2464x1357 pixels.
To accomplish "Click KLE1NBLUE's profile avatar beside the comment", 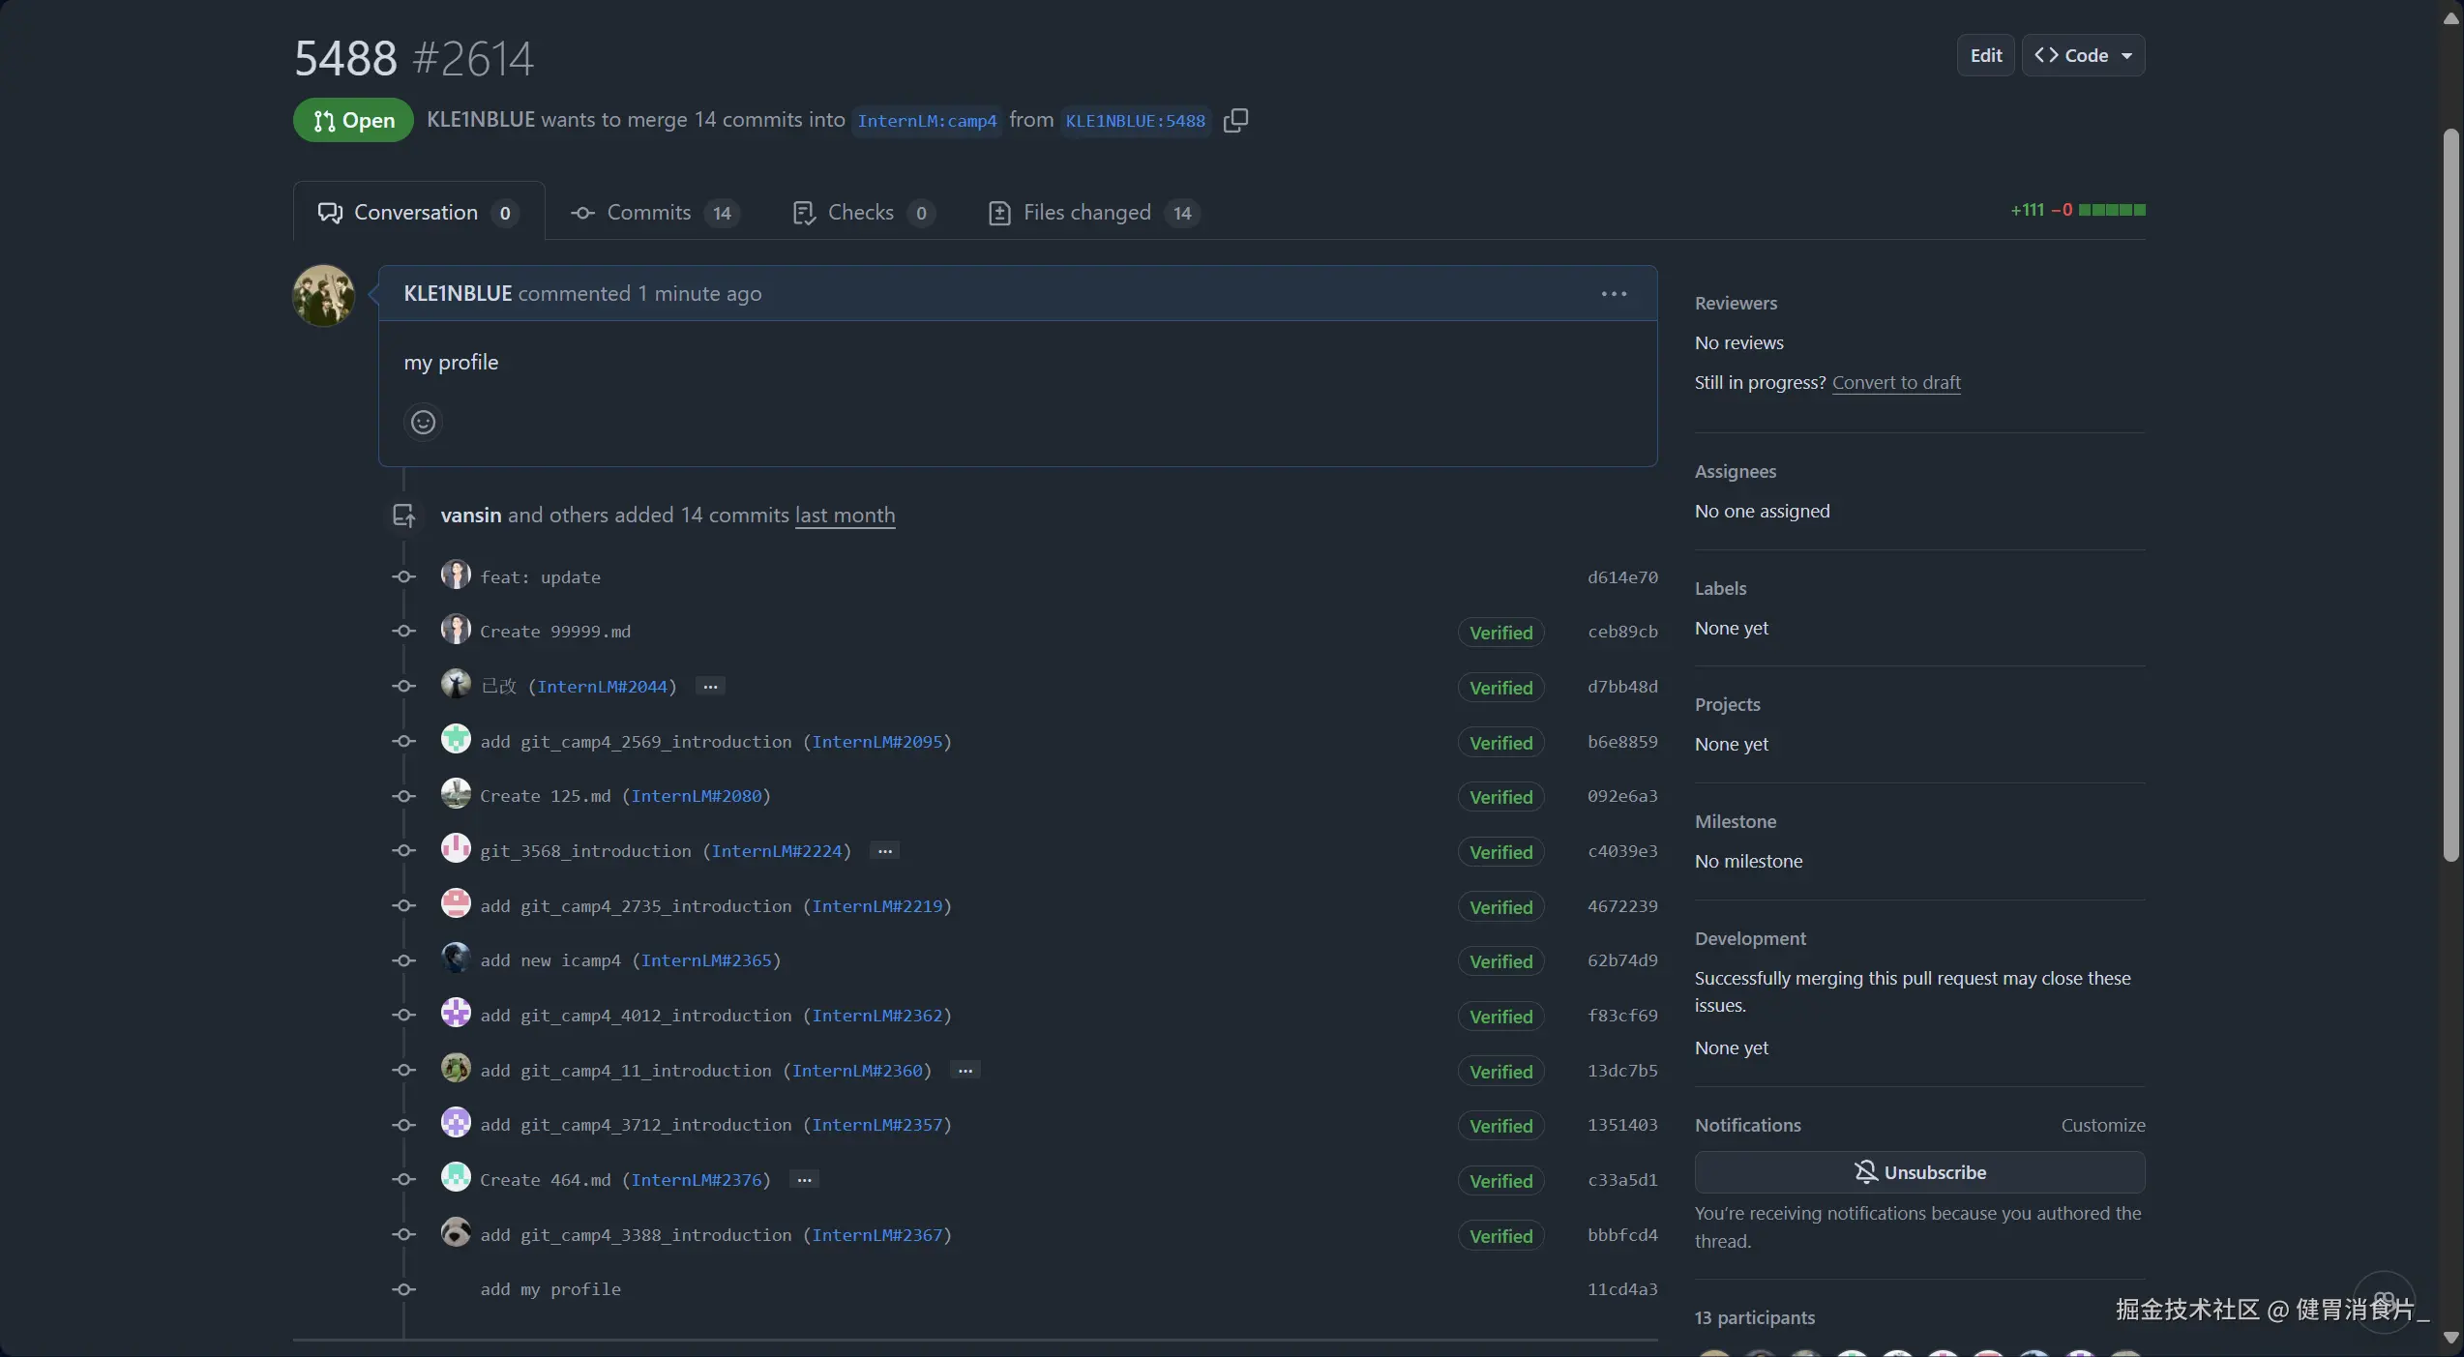I will (x=323, y=296).
